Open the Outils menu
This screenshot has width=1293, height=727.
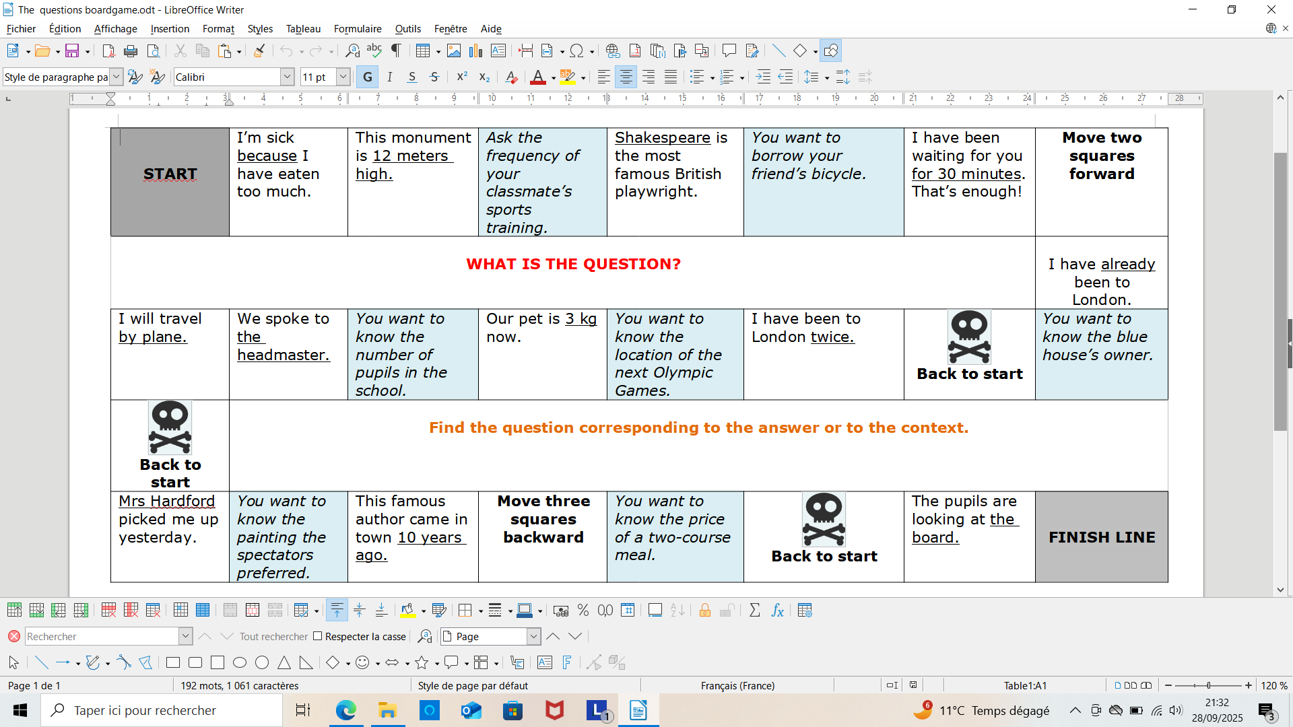pos(407,28)
